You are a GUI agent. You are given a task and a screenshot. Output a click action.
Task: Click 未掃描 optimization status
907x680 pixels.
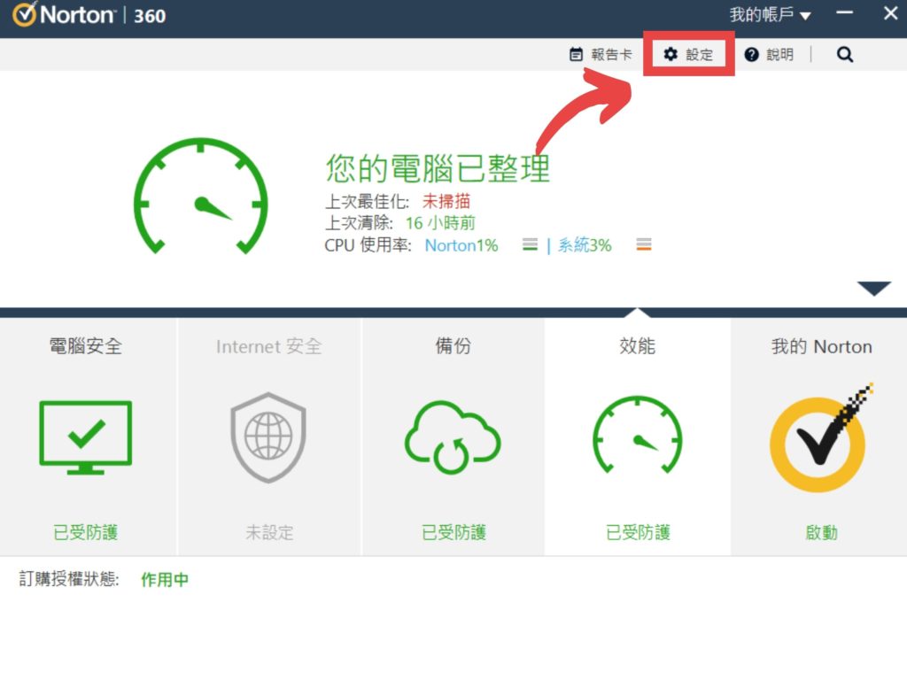[x=446, y=201]
